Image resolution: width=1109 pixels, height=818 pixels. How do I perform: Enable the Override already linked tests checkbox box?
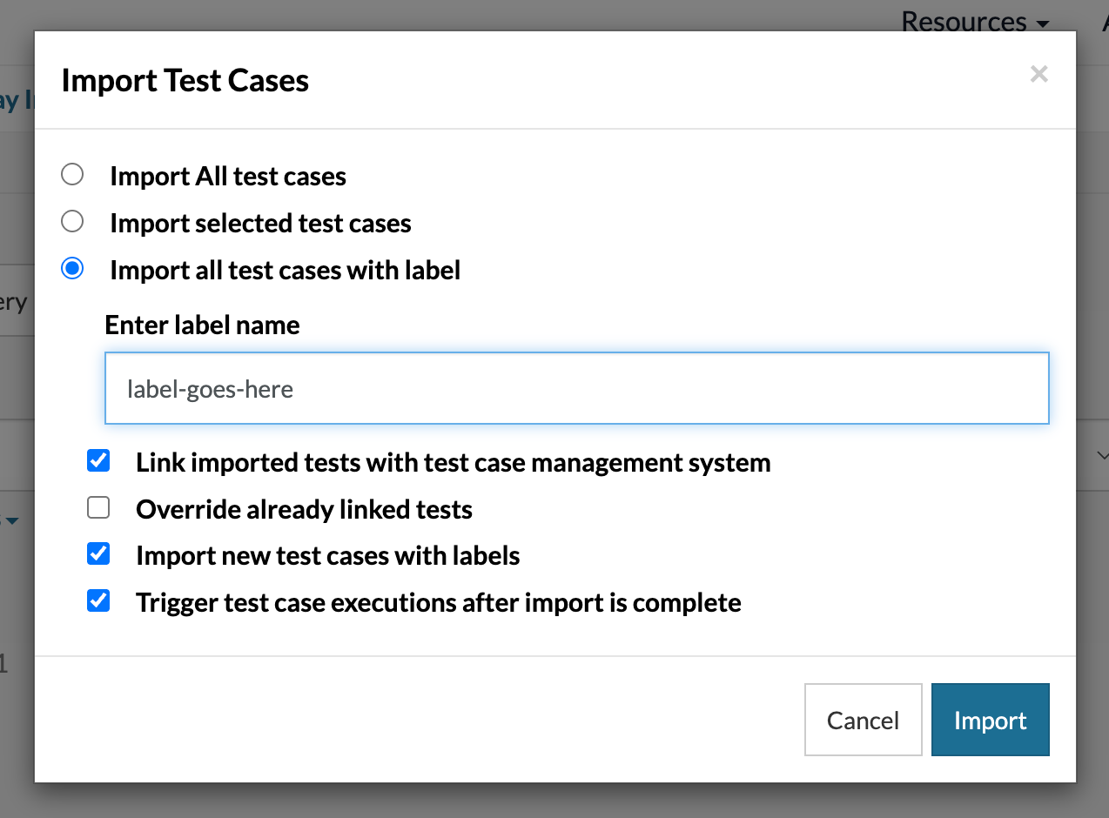coord(98,507)
